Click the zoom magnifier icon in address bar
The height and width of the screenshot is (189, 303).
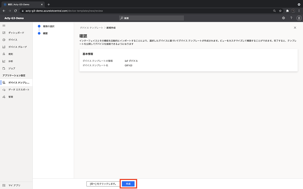pos(274,11)
